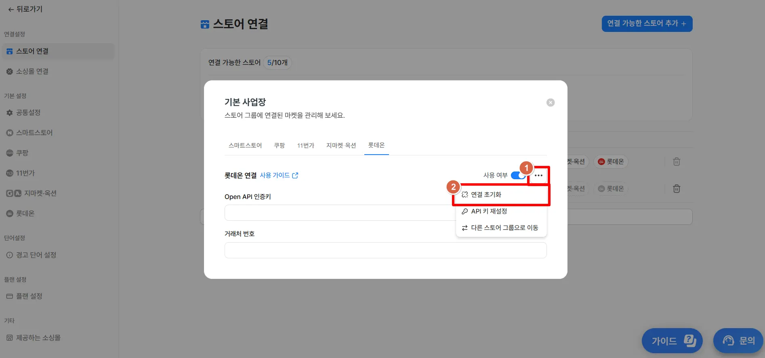Viewport: 765px width, 358px height.
Task: Switch to the 스마트스토어 tab
Action: (x=245, y=145)
